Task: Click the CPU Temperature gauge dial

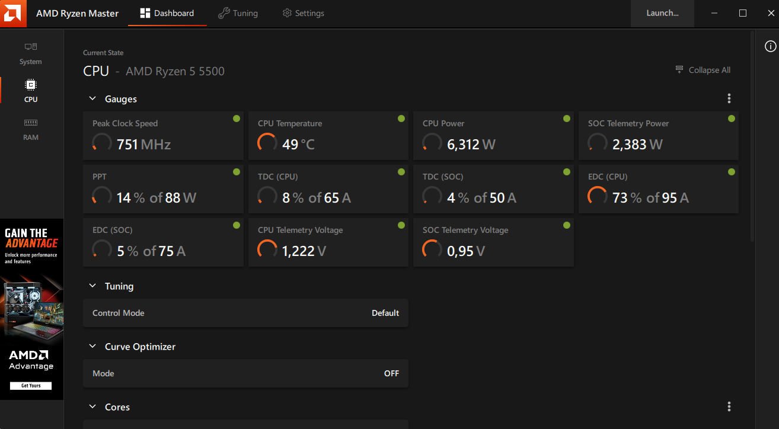Action: click(267, 143)
